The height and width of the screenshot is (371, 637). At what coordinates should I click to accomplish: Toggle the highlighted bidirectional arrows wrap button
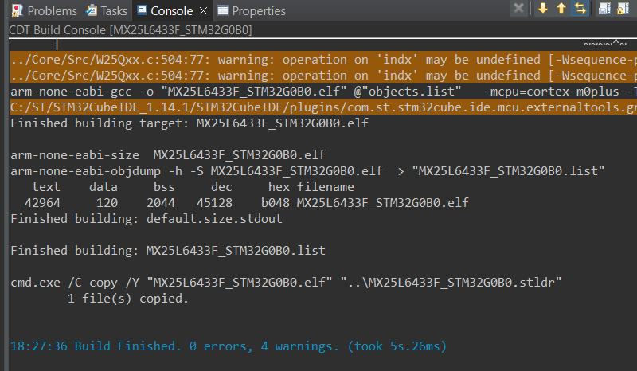point(580,10)
